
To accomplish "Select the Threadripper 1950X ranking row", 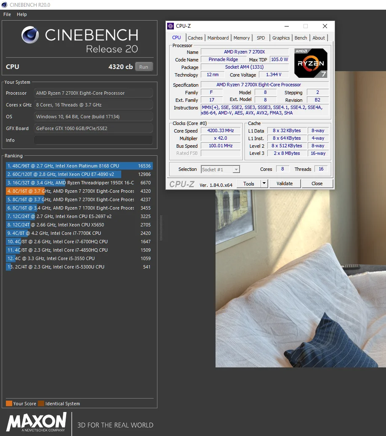I will (x=79, y=183).
